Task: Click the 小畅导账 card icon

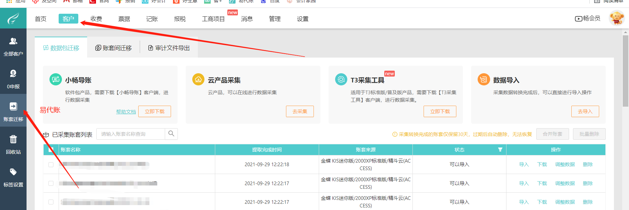Action: (x=56, y=79)
